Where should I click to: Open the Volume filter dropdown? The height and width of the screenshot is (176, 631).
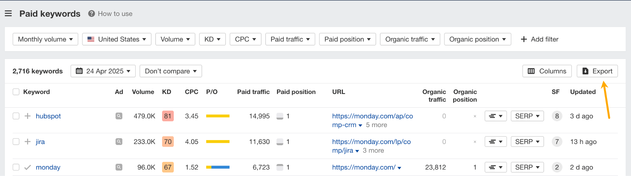point(175,39)
